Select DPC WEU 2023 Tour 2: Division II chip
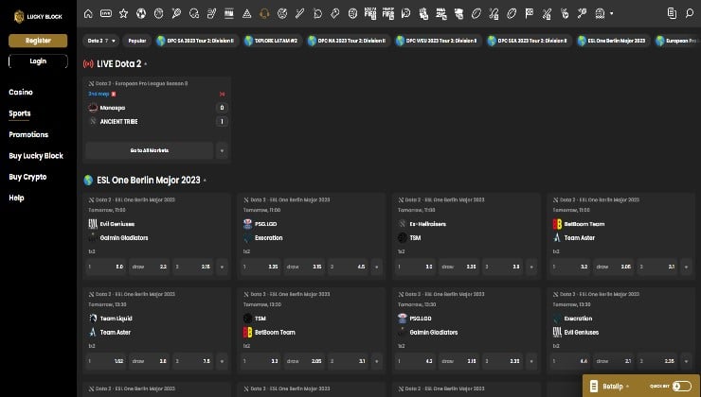The image size is (701, 397). point(438,41)
